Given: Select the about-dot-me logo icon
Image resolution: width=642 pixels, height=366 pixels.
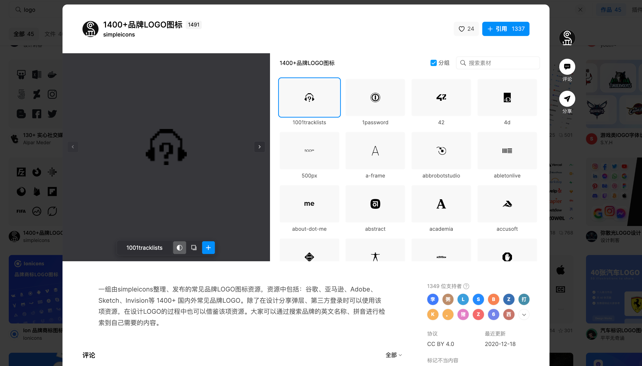Looking at the screenshot, I should 309,204.
